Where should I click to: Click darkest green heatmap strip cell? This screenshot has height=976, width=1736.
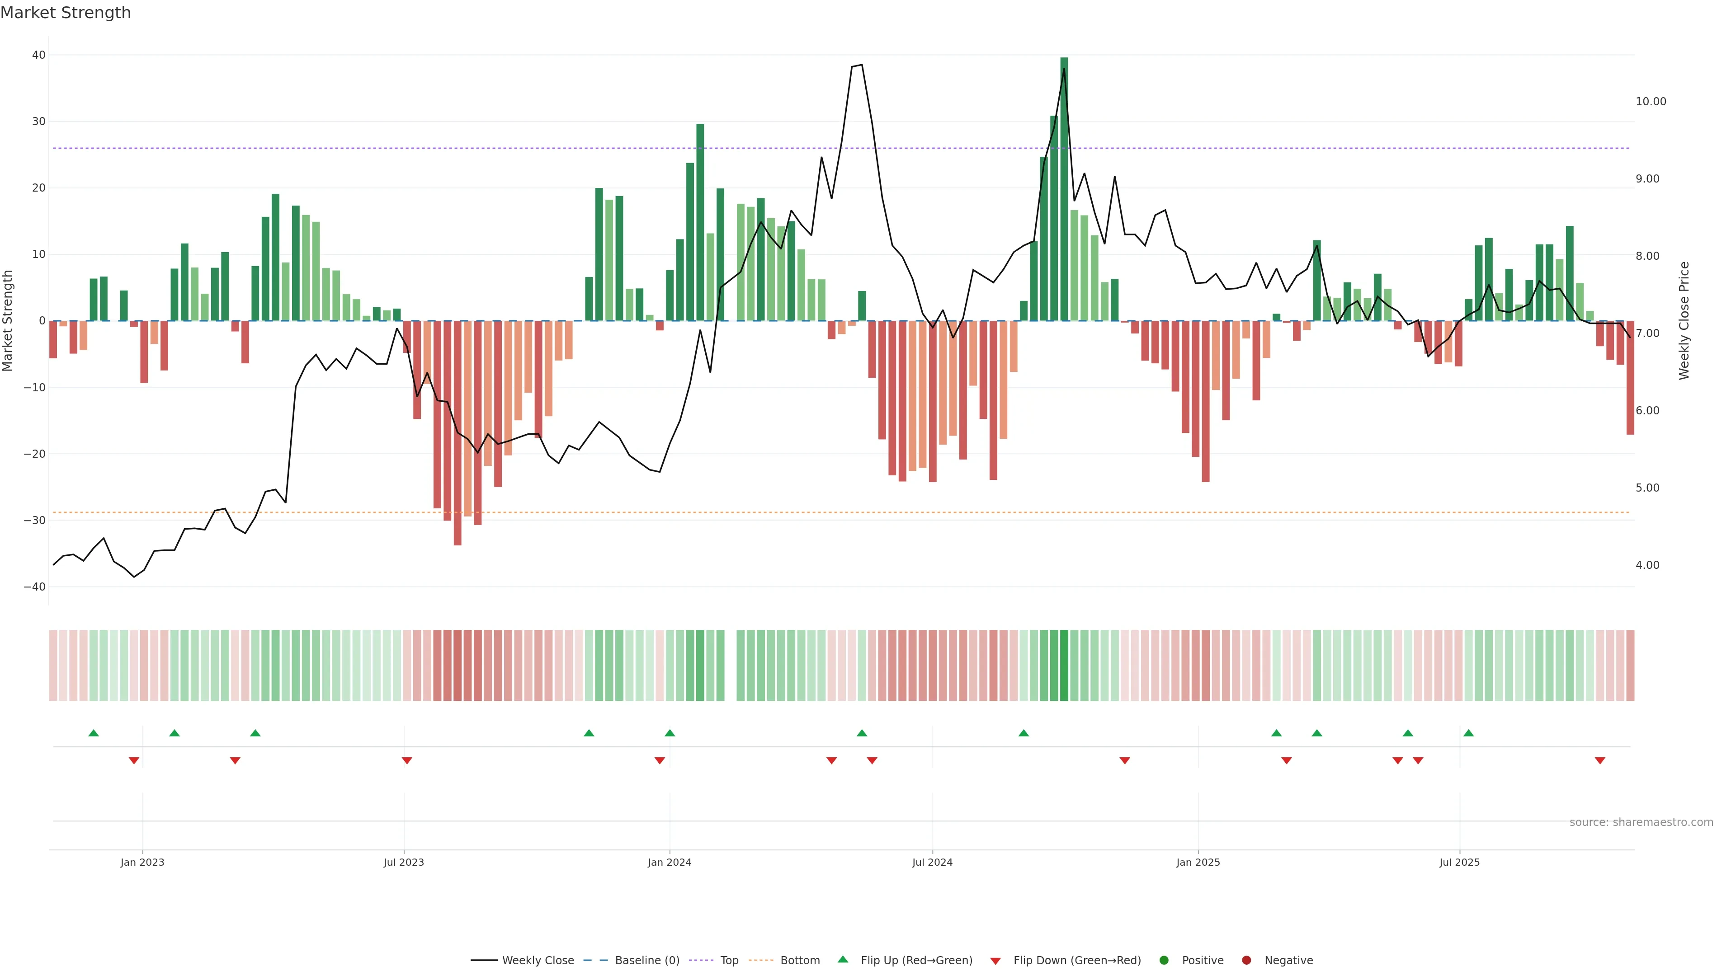(x=1064, y=665)
